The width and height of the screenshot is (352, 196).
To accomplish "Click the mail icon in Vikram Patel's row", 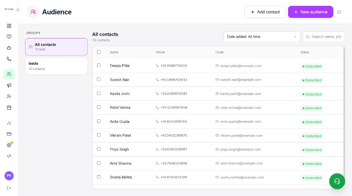I will [217, 136].
